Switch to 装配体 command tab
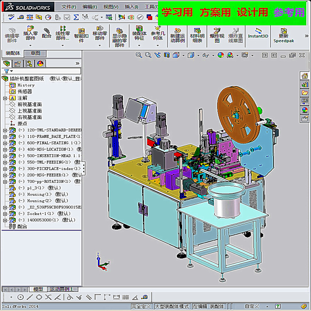Screen dimensions: 311x311 [13, 53]
